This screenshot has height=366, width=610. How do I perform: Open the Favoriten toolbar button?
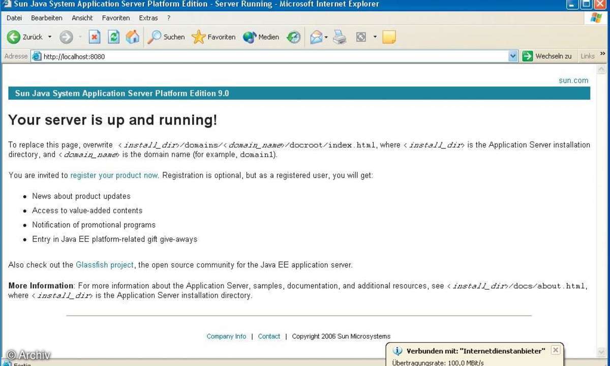[213, 37]
